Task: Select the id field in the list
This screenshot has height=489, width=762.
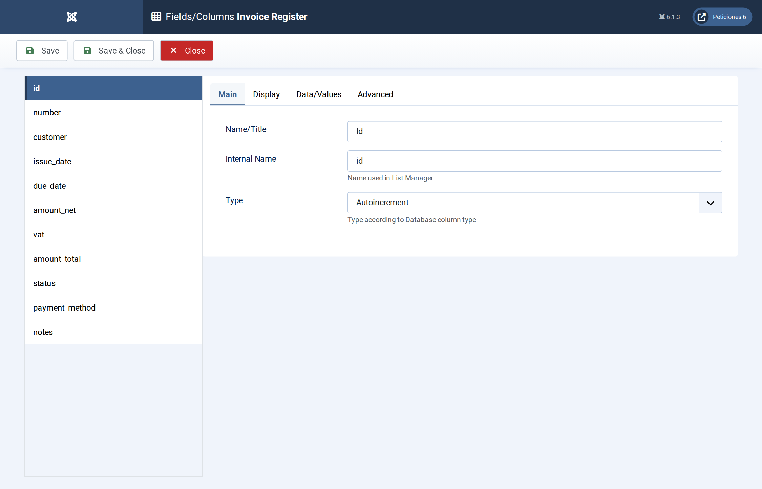Action: (x=113, y=88)
